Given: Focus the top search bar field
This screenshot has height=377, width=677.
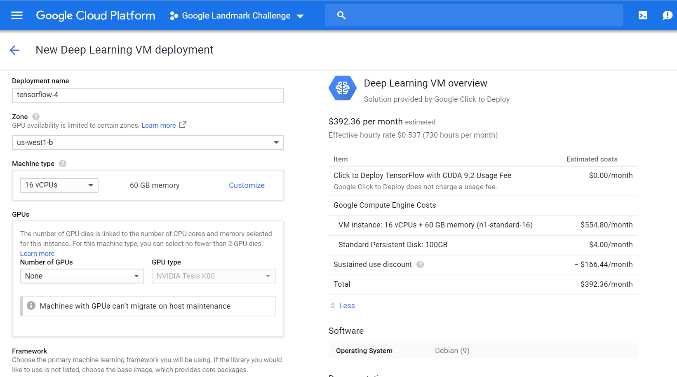Looking at the screenshot, I should point(474,15).
